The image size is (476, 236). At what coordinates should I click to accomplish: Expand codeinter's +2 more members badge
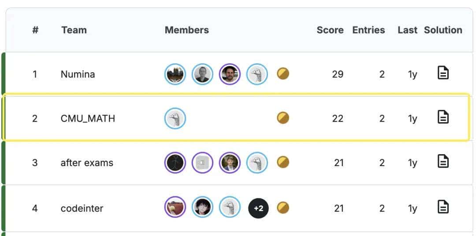258,208
